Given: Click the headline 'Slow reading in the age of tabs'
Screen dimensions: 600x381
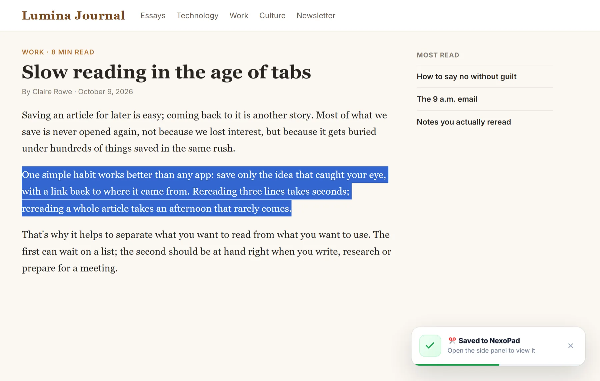Looking at the screenshot, I should 166,72.
